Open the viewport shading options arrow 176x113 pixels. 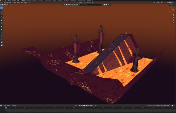(x=174, y=3)
